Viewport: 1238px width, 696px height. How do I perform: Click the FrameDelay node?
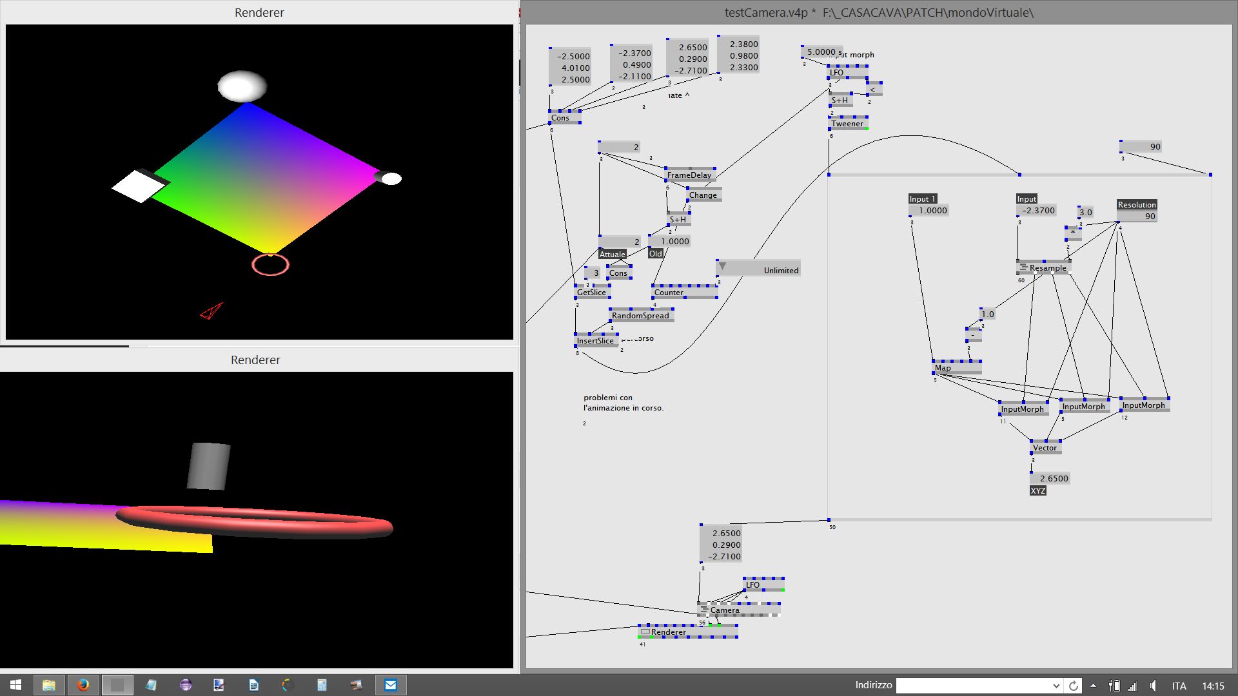coord(689,175)
